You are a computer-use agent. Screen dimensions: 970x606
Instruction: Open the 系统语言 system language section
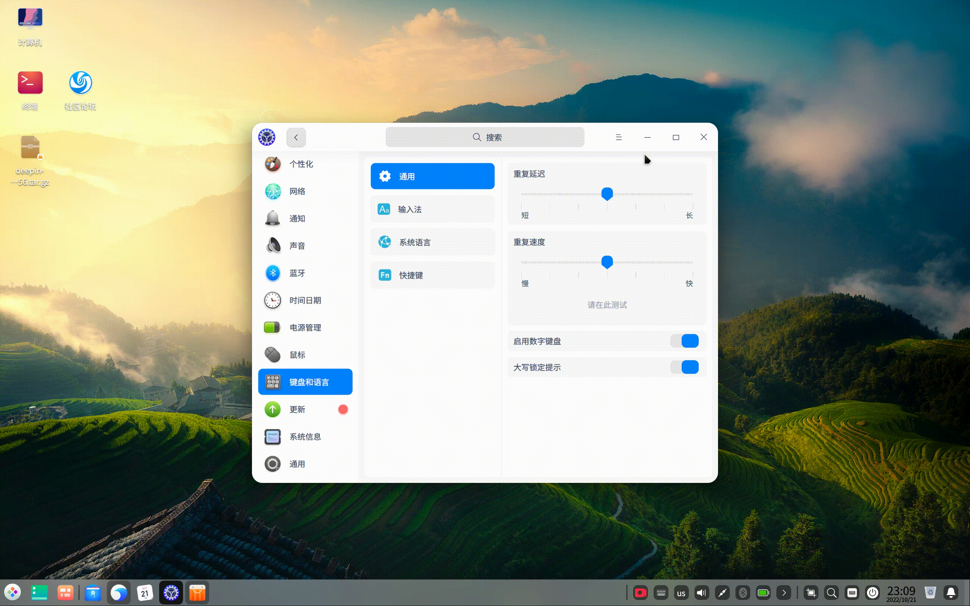point(432,242)
